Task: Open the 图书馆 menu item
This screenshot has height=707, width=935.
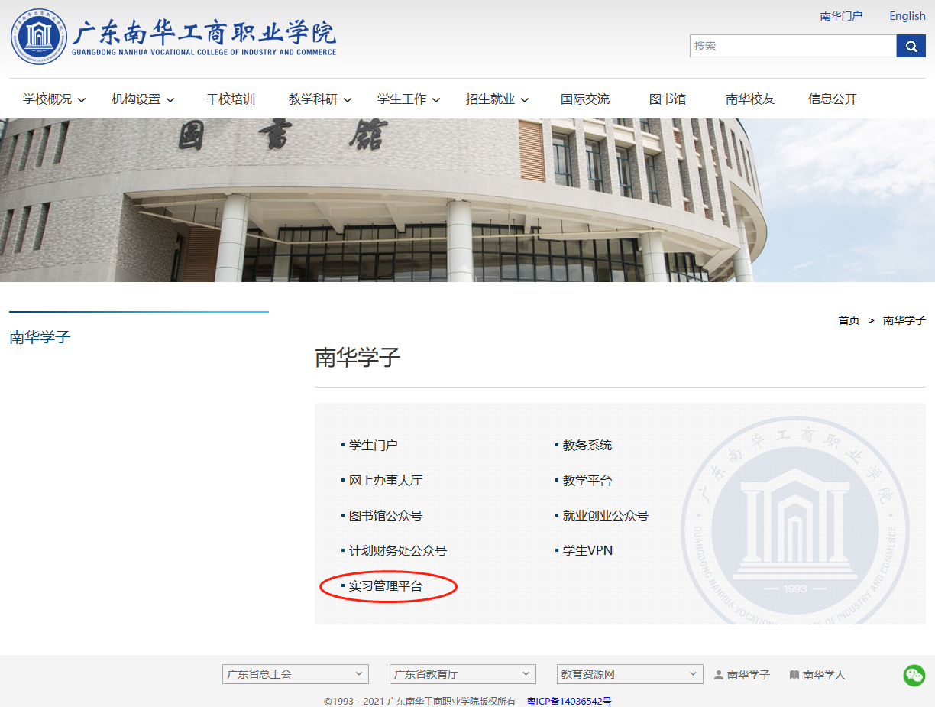Action: click(x=667, y=99)
